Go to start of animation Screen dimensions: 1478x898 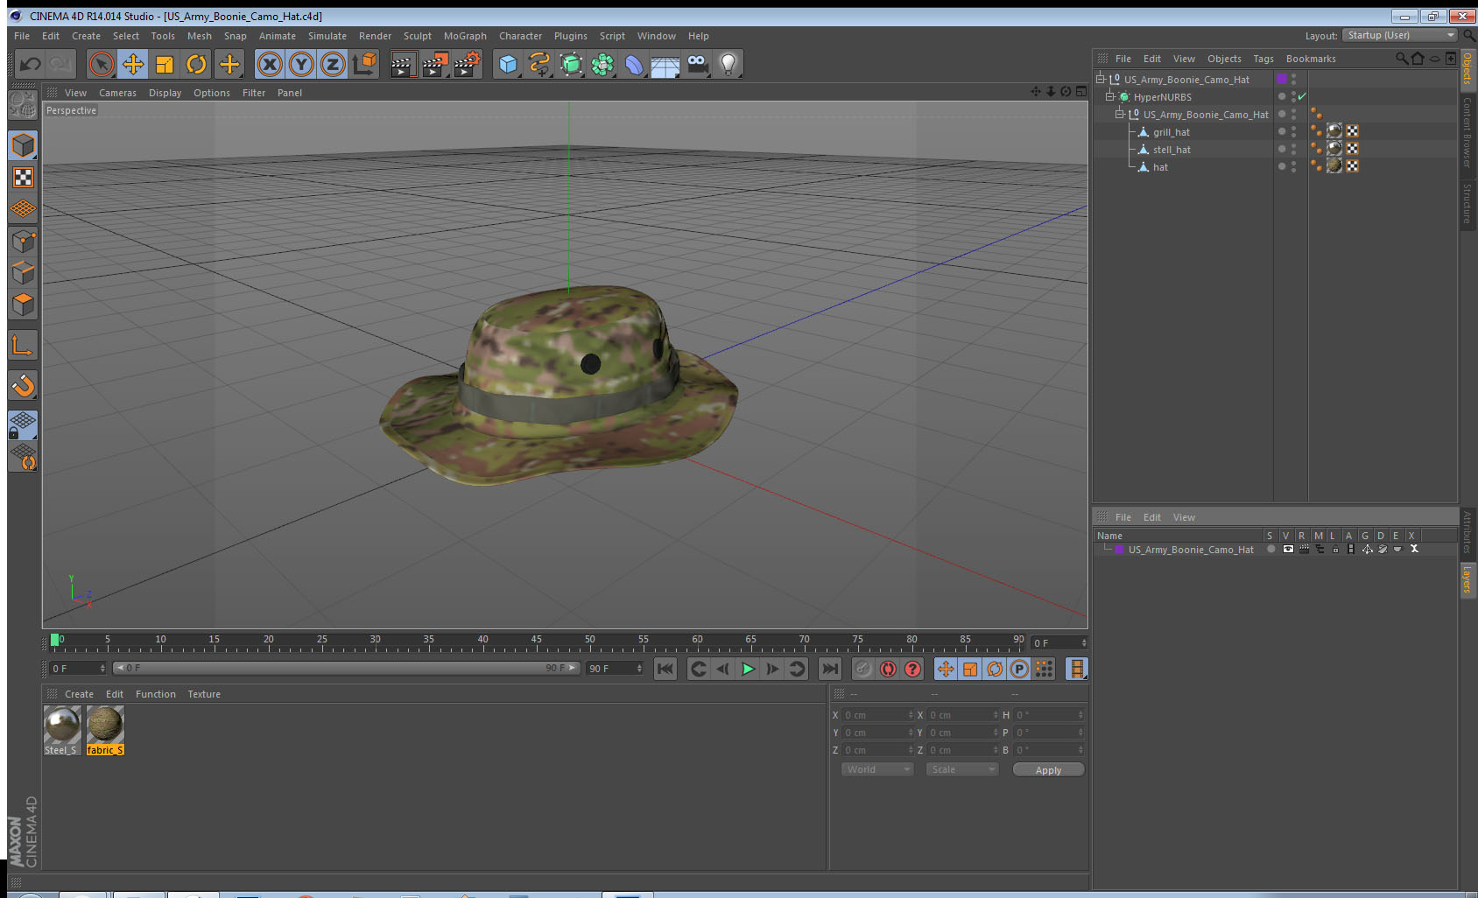[665, 669]
